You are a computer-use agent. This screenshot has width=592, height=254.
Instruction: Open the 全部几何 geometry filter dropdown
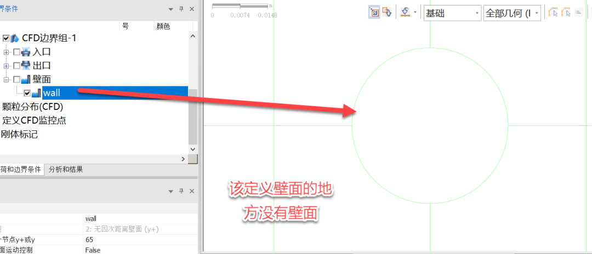point(512,13)
